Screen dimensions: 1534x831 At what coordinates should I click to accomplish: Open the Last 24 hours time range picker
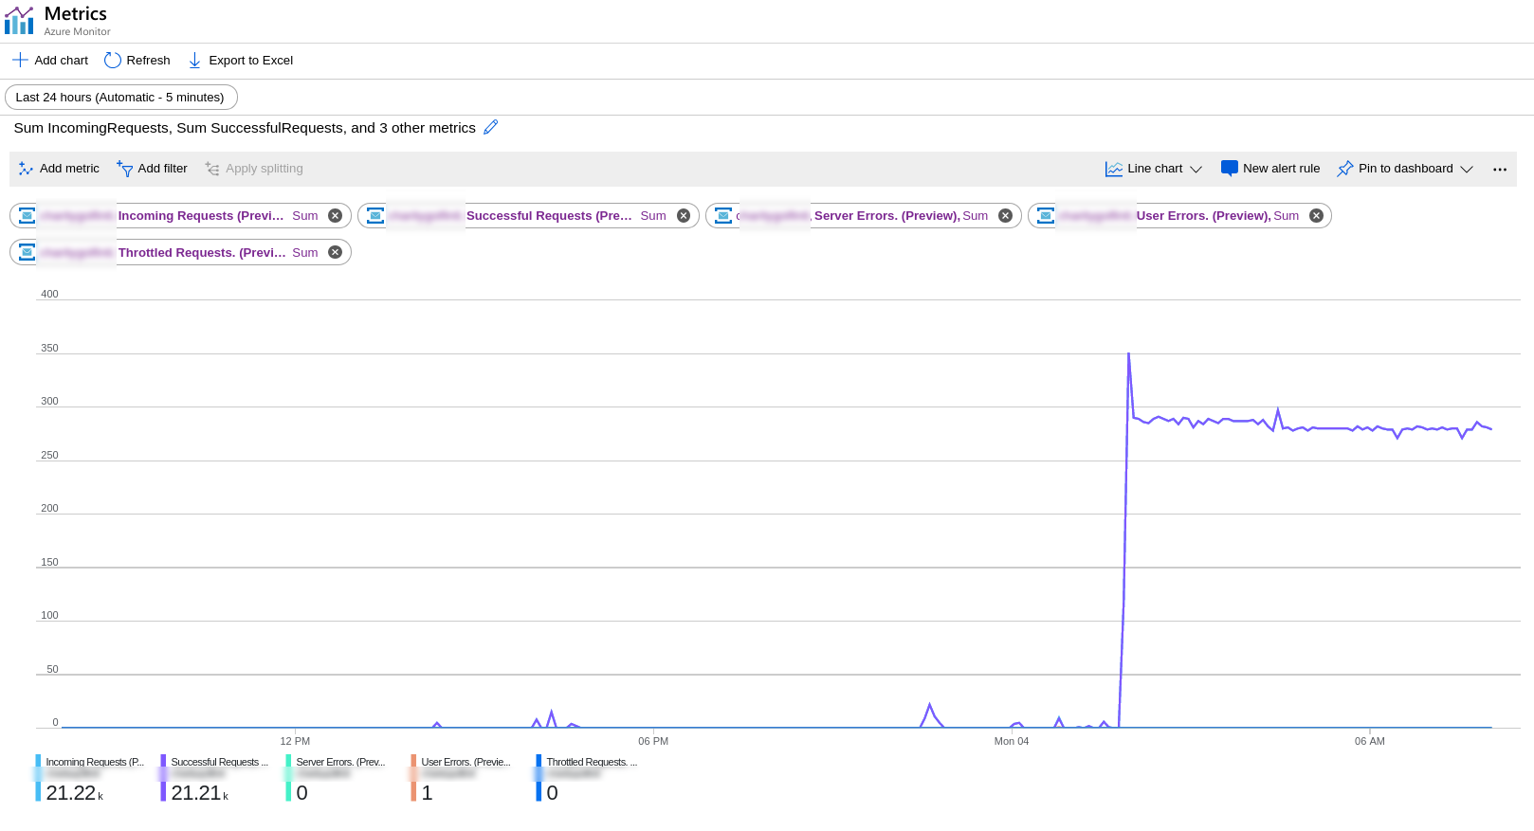pos(121,97)
